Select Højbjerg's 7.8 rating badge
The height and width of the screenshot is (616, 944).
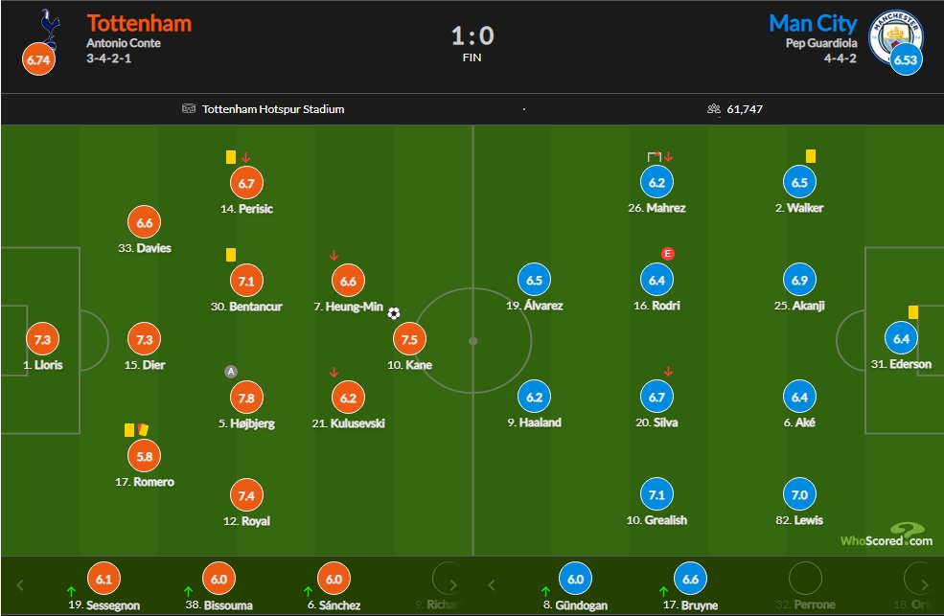pos(246,398)
